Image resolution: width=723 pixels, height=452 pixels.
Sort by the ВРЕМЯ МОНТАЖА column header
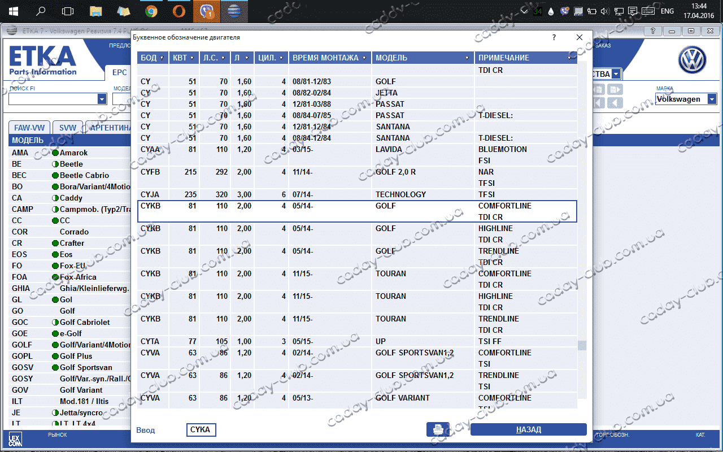coord(330,58)
